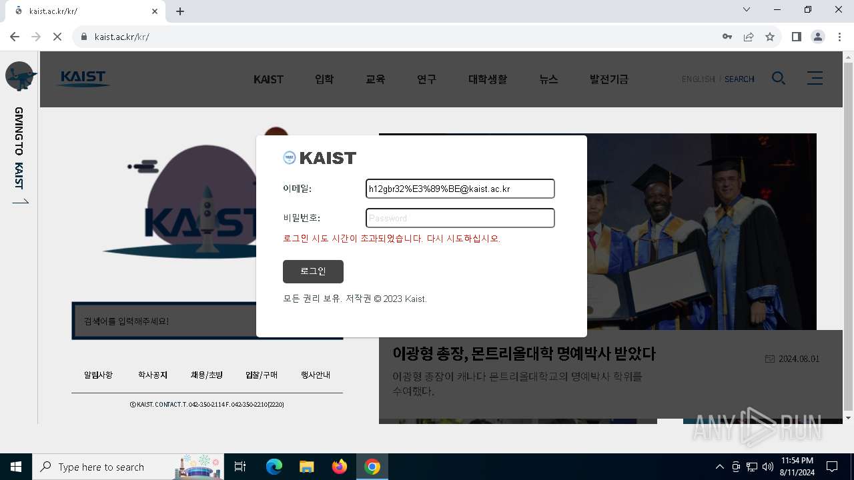The image size is (854, 480).
Task: View site information lock icon
Action: (84, 37)
